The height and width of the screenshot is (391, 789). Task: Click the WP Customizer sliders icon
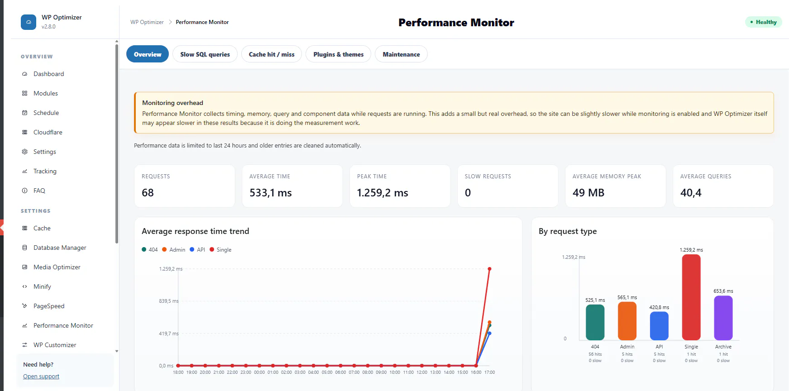click(x=25, y=345)
